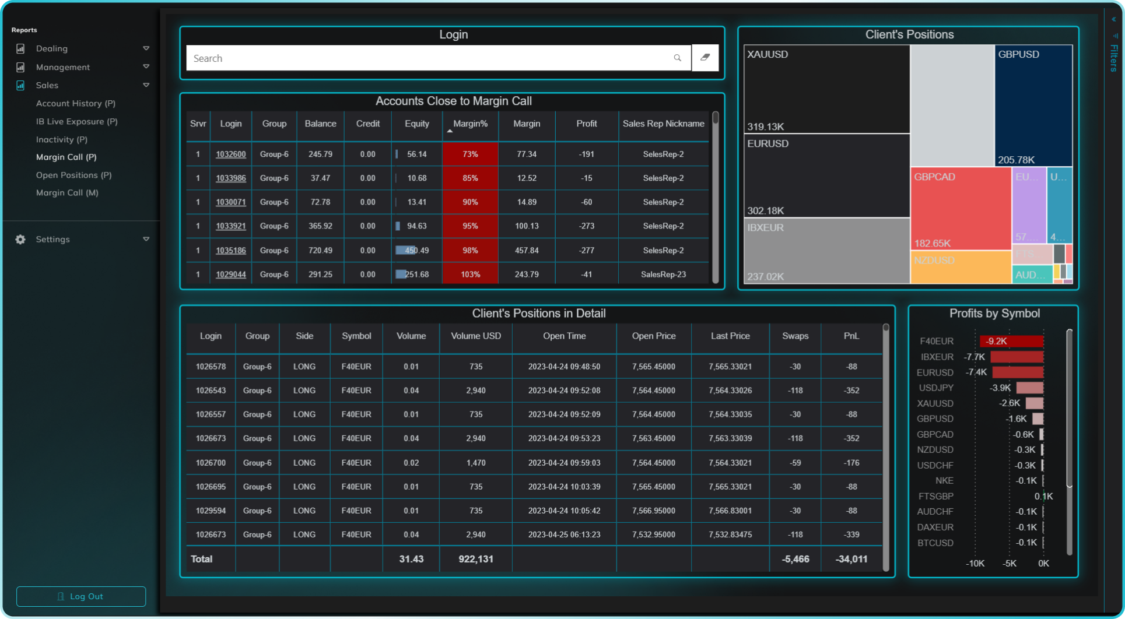1125x619 pixels.
Task: Click the positions detail table scrollbar
Action: coord(886,448)
